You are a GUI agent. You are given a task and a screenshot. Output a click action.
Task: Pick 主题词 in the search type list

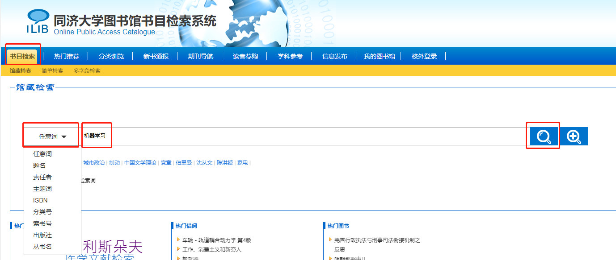pos(42,189)
